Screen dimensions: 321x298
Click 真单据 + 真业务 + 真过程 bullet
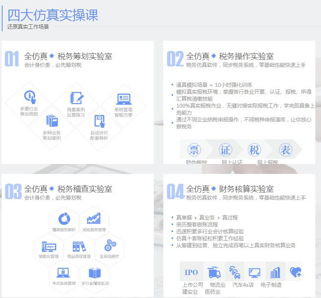(x=207, y=217)
